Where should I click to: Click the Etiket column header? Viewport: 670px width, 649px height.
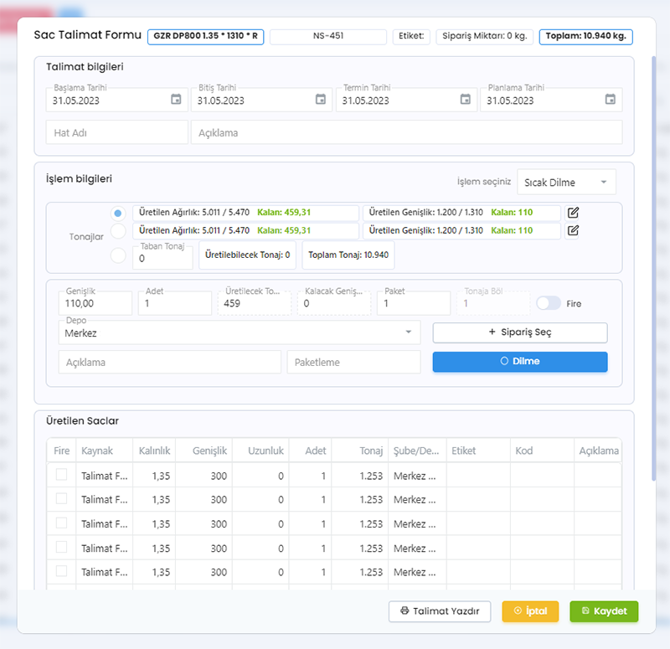click(x=478, y=451)
